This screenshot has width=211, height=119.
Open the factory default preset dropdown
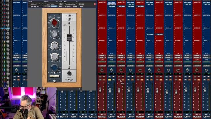[51, 4]
